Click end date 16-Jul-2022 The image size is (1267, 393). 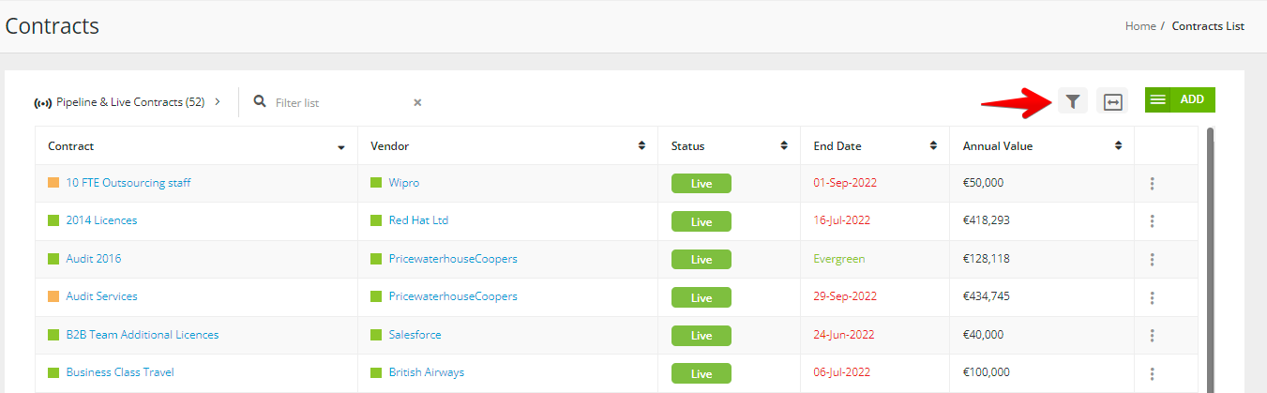842,220
